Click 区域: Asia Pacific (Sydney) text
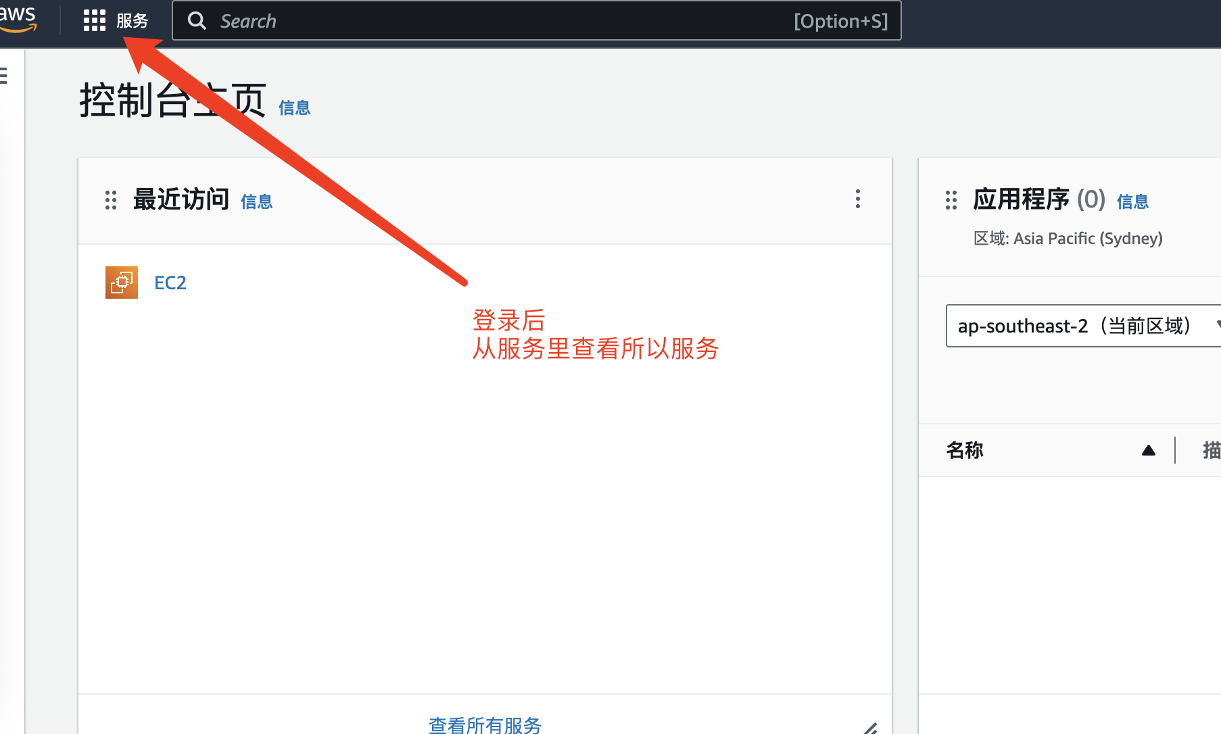The image size is (1221, 734). pos(1068,239)
